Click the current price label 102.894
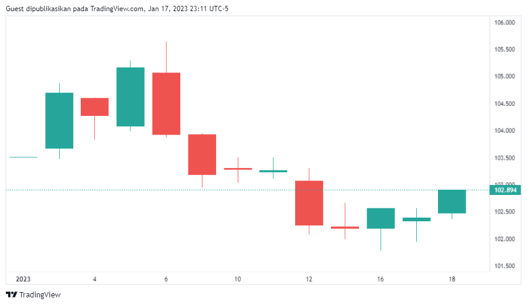 coord(506,190)
